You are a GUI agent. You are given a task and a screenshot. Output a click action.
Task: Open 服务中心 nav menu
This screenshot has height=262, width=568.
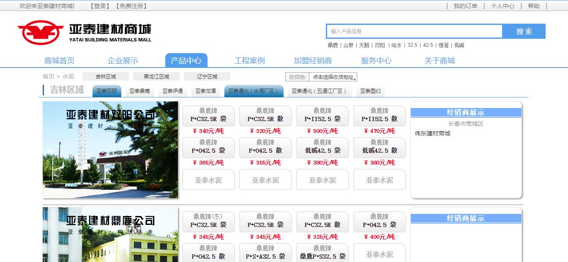[x=376, y=60]
